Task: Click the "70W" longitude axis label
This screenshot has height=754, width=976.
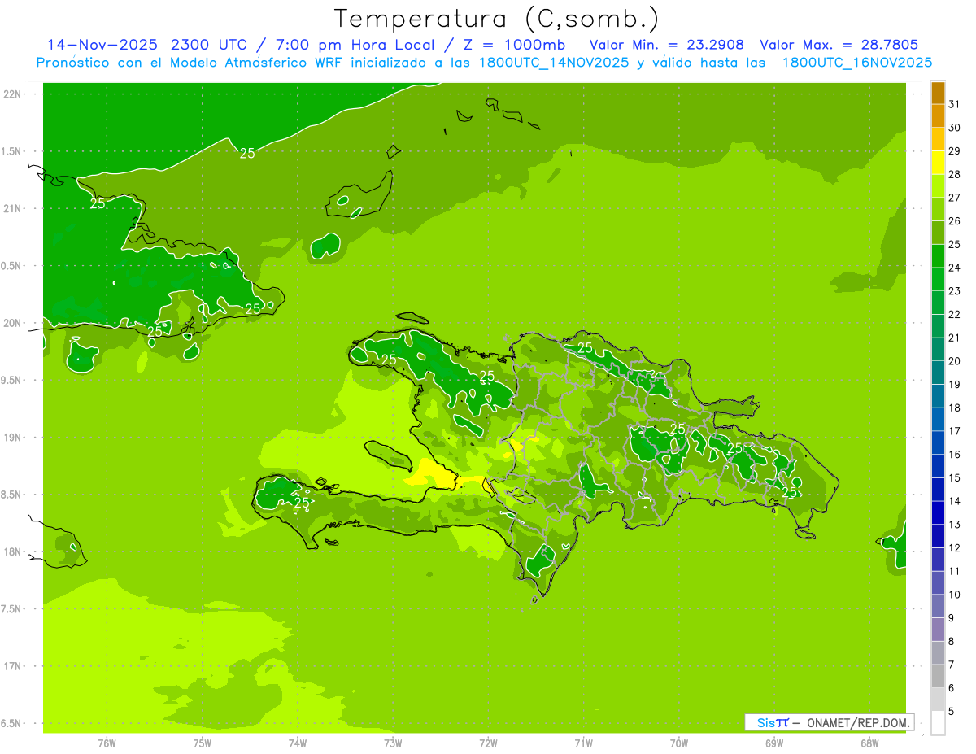Action: point(678,744)
